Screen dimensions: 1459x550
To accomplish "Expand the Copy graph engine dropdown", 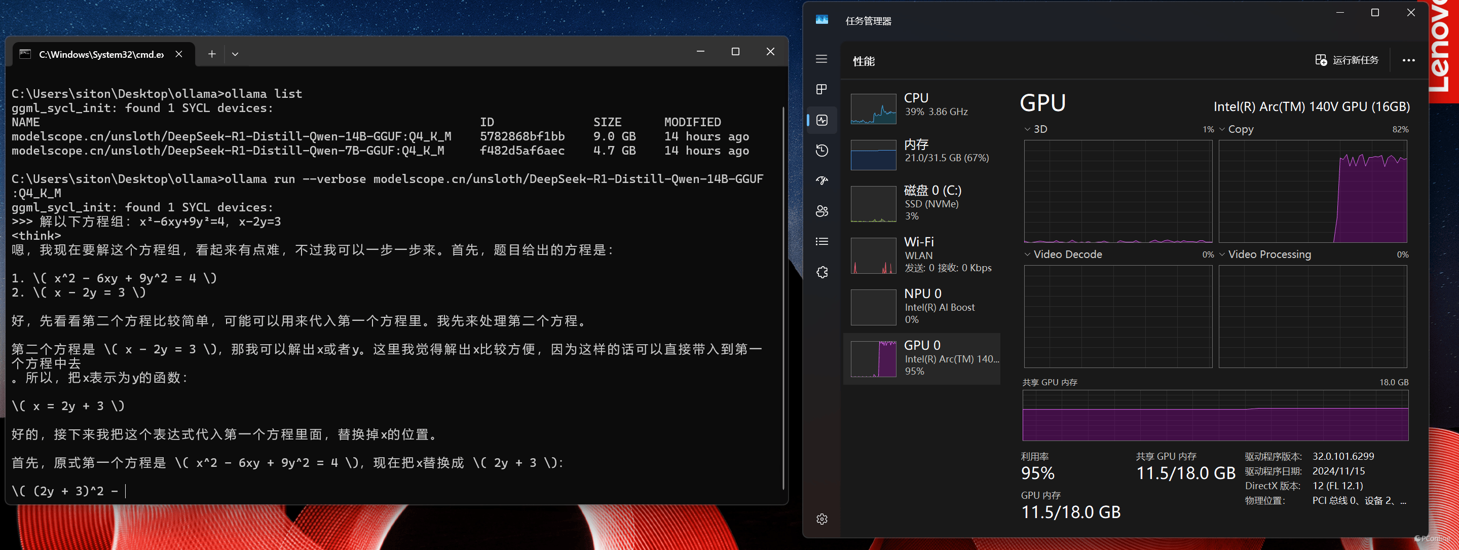I will [1222, 130].
